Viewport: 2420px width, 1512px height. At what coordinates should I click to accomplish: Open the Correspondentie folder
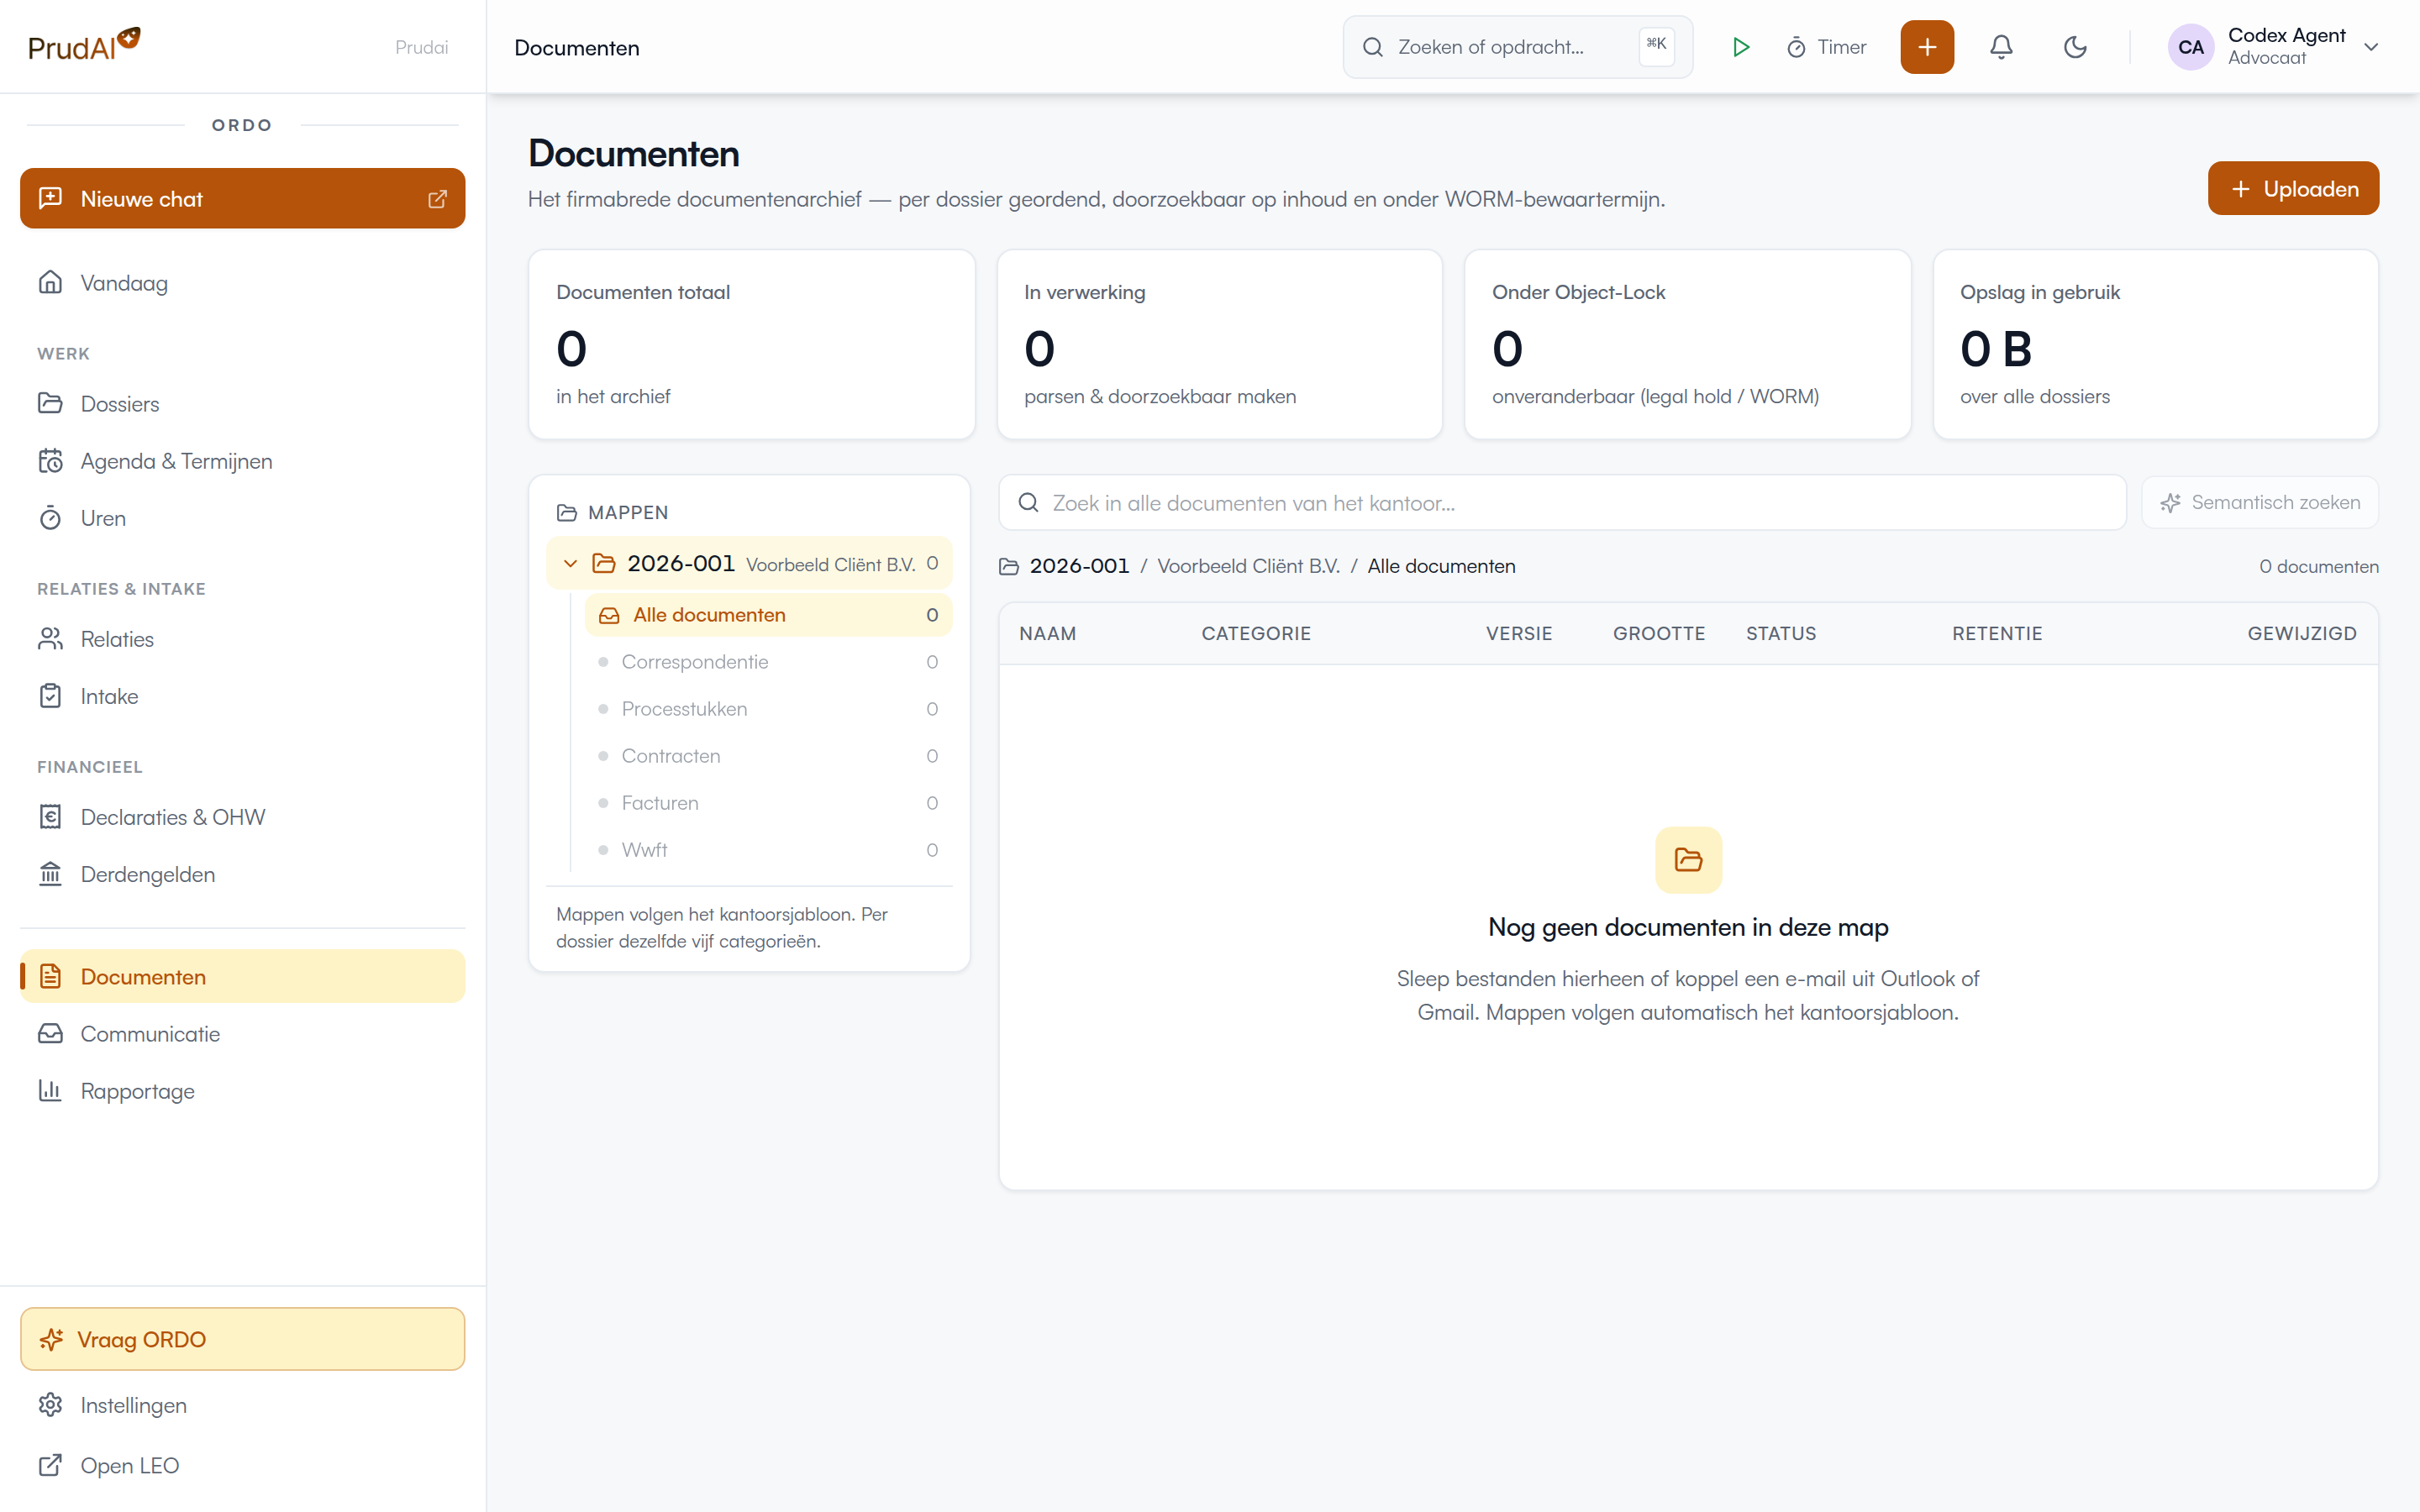click(768, 662)
